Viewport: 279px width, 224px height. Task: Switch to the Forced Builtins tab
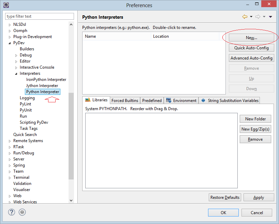click(x=125, y=101)
